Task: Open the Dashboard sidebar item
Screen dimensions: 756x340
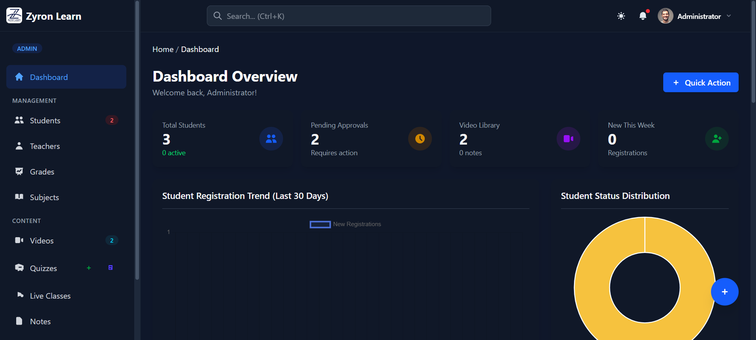Action: (x=66, y=77)
